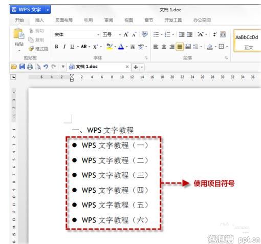Viewport: 261px width, 244px height.
Task: Click the numbered list icon
Action: click(167, 34)
